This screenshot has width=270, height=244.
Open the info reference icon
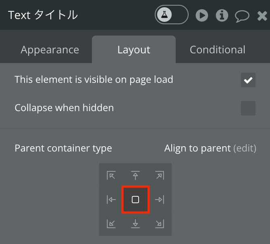[222, 15]
